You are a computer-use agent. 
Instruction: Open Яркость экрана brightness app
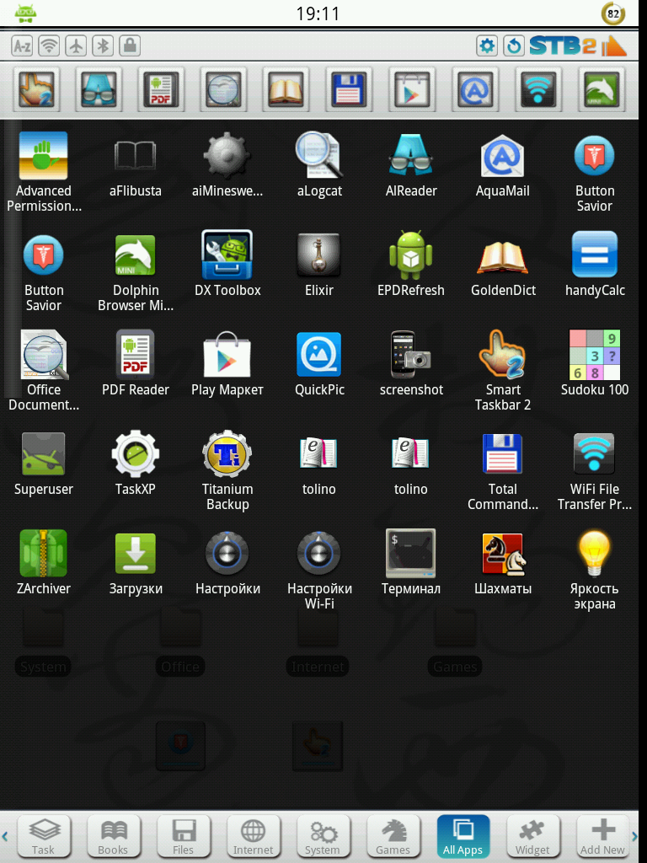coord(594,570)
